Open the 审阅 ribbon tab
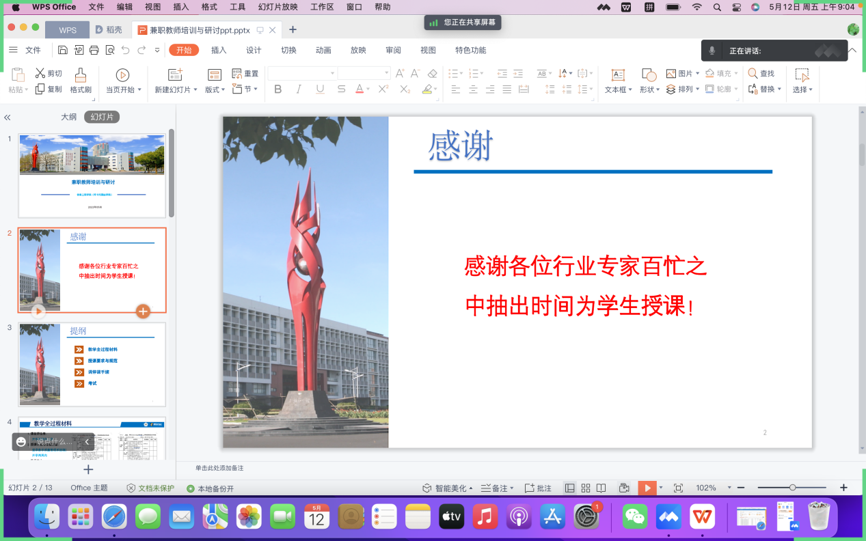Screen dimensions: 866x541 (x=393, y=50)
